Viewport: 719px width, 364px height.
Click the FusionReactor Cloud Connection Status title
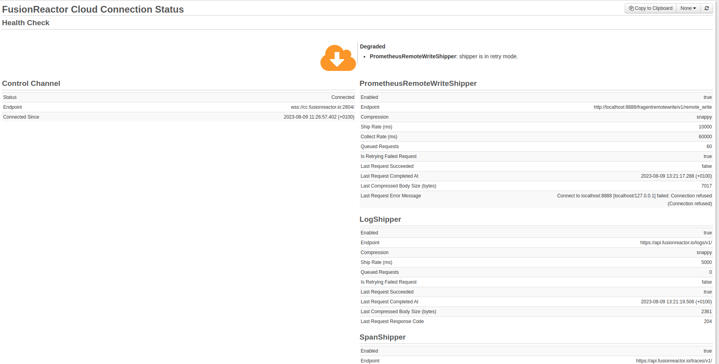click(93, 9)
